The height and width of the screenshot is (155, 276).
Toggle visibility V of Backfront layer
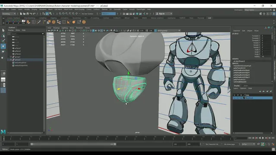click(x=235, y=98)
